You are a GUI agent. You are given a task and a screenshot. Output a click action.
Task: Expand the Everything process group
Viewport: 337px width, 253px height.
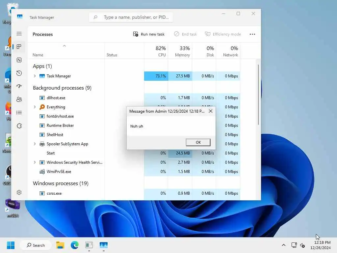[x=35, y=107]
